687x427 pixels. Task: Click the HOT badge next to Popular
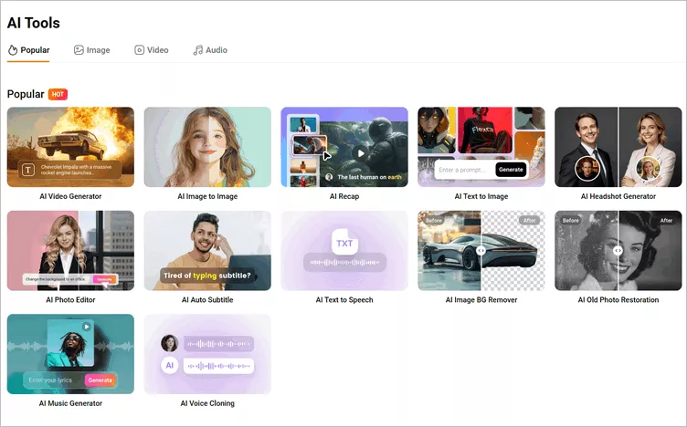[58, 95]
